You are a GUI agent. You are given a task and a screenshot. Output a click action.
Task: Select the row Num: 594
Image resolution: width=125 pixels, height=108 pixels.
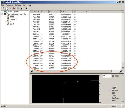(76, 22)
